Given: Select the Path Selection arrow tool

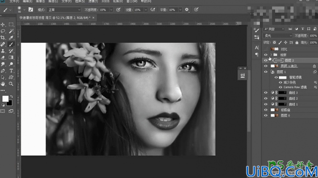Looking at the screenshot, I should [x=3, y=78].
